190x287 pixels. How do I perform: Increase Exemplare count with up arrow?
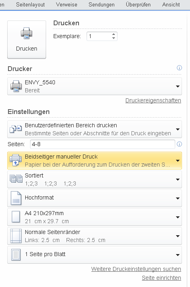pyautogui.click(x=113, y=34)
